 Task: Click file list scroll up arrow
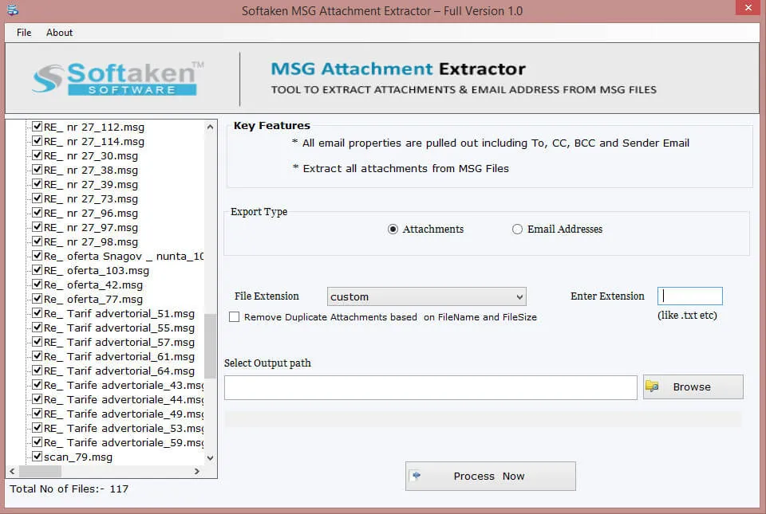point(210,127)
